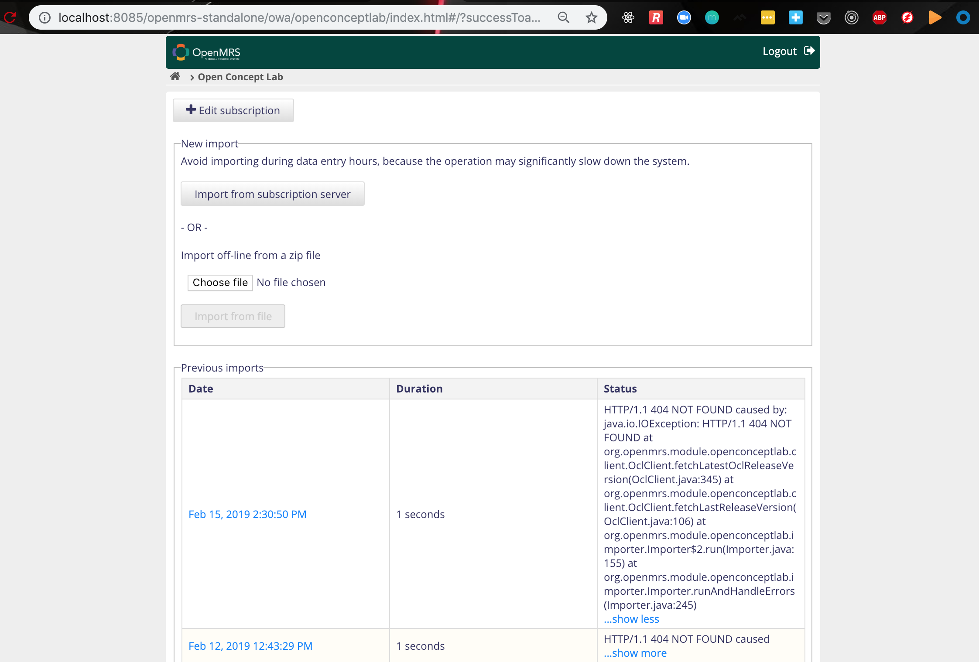Click the Home breadcrumb icon
The width and height of the screenshot is (979, 662).
[175, 76]
